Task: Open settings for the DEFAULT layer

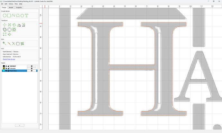Action: click(32, 66)
